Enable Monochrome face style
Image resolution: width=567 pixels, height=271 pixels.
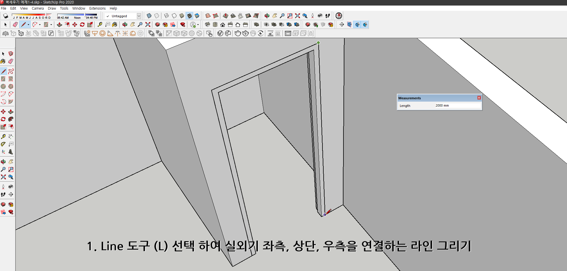coord(197,16)
